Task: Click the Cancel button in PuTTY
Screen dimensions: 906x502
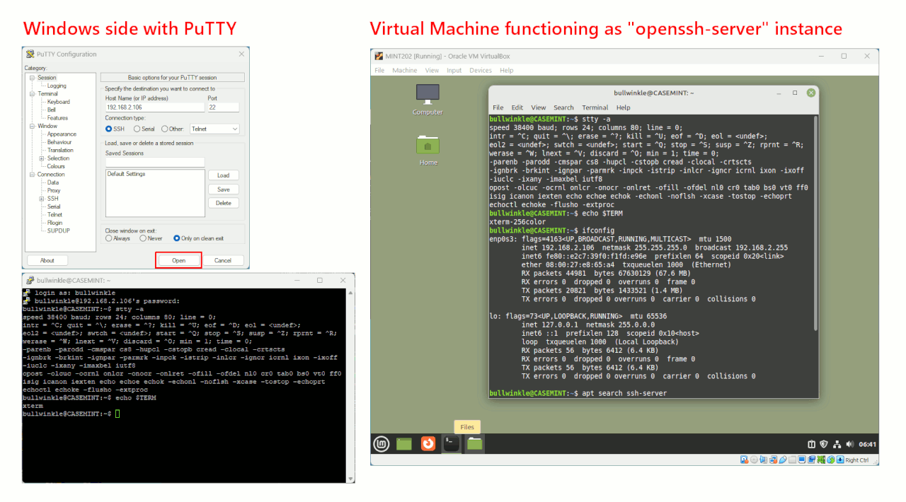Action: click(x=222, y=260)
